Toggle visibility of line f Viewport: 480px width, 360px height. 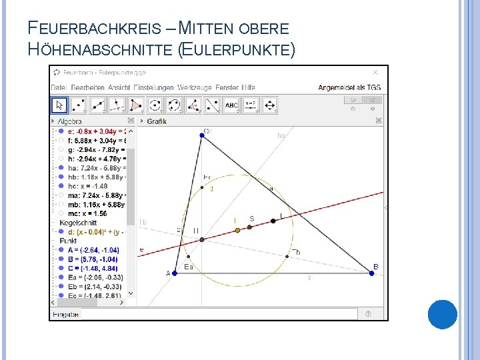[61, 140]
